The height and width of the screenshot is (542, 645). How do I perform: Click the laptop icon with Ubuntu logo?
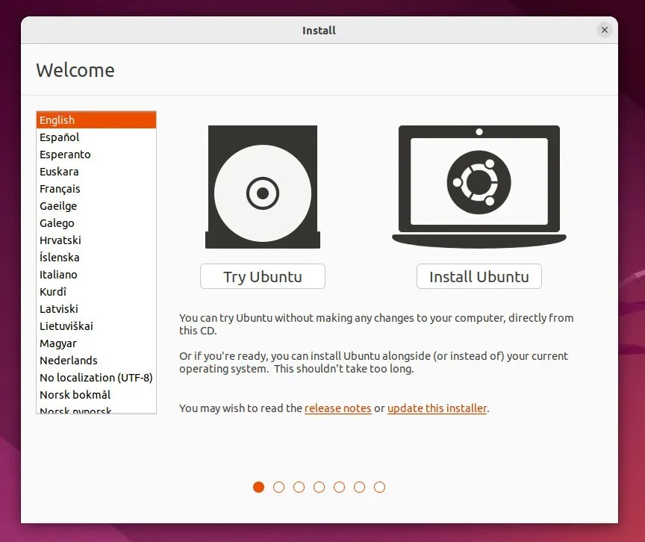tap(479, 187)
